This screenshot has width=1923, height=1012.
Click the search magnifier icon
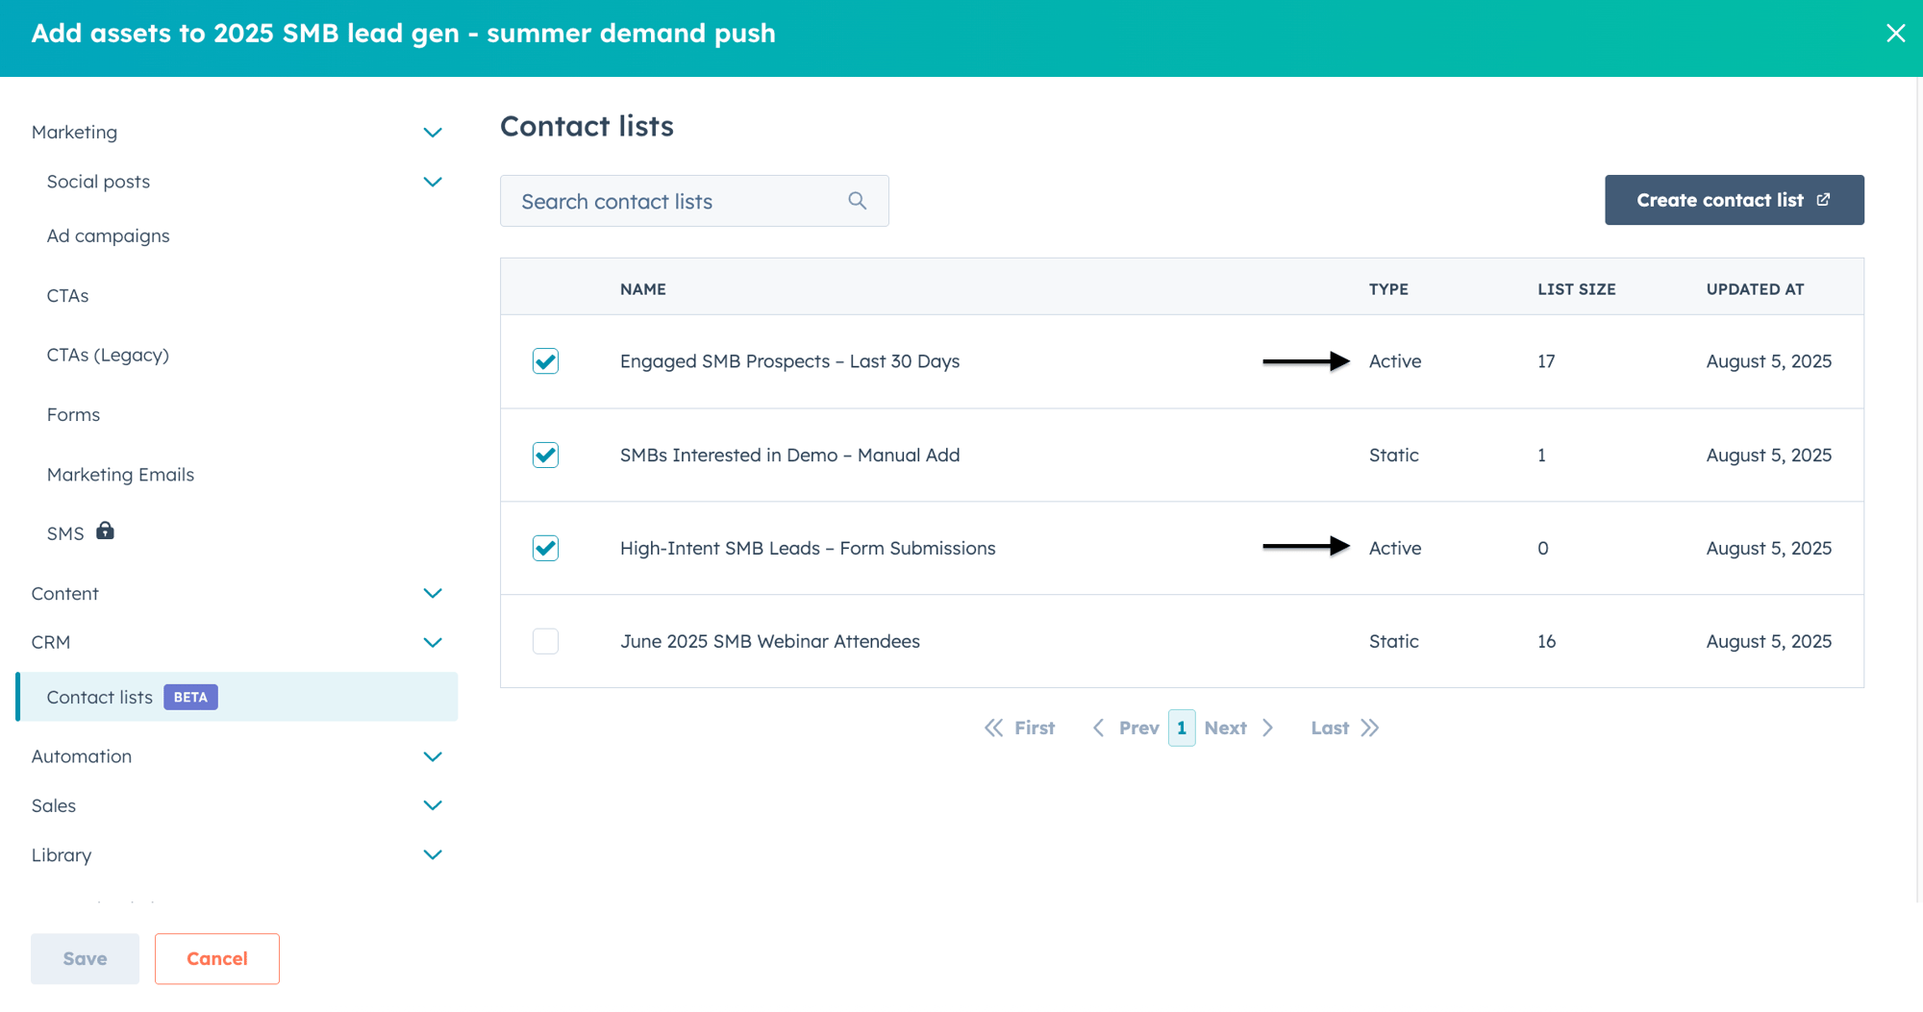pyautogui.click(x=857, y=201)
